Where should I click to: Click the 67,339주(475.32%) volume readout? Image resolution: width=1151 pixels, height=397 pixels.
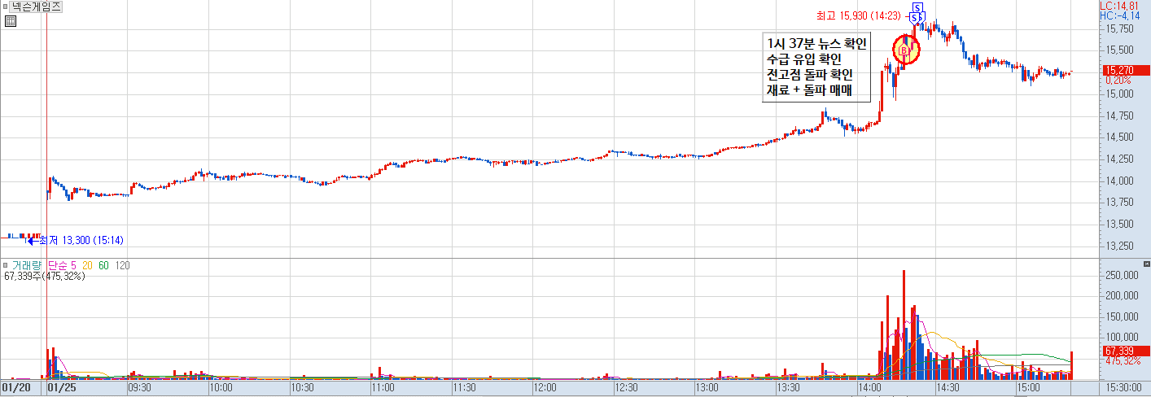pyautogui.click(x=45, y=276)
